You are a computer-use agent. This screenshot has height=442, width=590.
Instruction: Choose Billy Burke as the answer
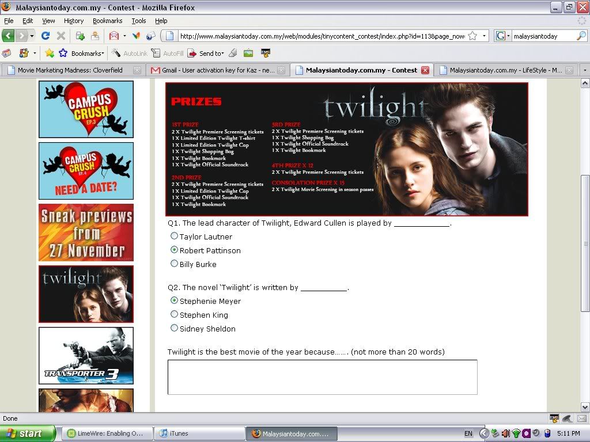point(174,264)
